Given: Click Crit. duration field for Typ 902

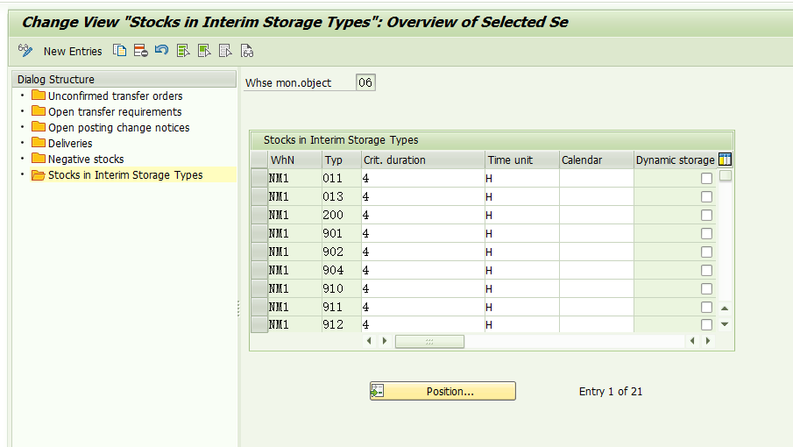Looking at the screenshot, I should 423,252.
